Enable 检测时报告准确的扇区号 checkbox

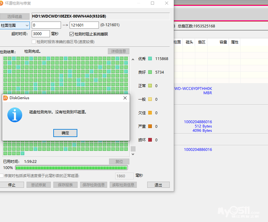(x=34, y=42)
